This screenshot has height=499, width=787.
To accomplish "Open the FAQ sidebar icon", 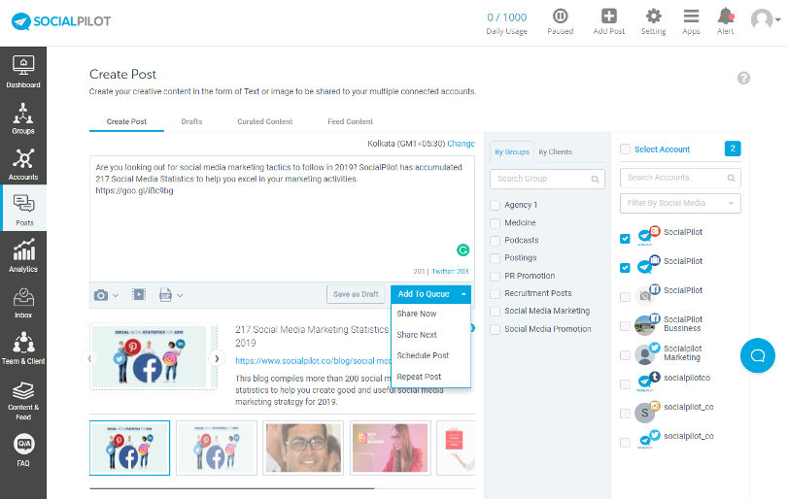I will (x=23, y=449).
